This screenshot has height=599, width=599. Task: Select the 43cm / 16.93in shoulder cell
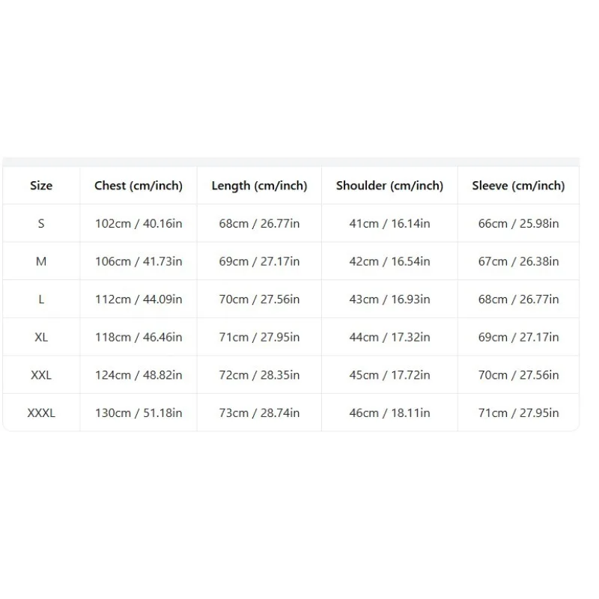tap(389, 299)
